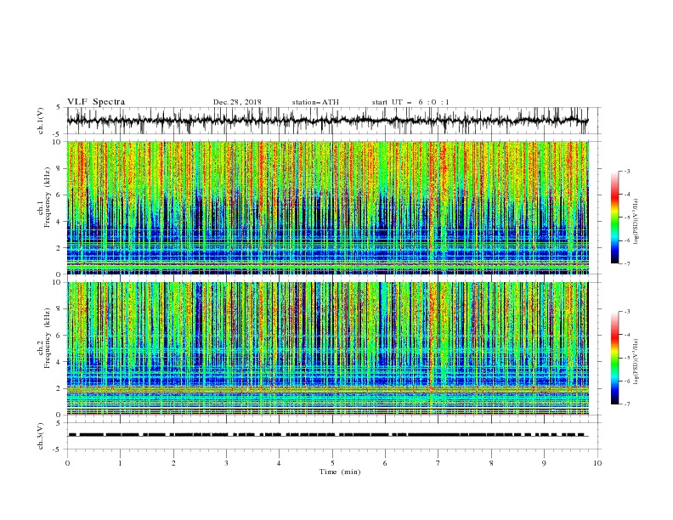Click the 'start UT = 6 : 0 : 1' text

pyautogui.click(x=410, y=102)
